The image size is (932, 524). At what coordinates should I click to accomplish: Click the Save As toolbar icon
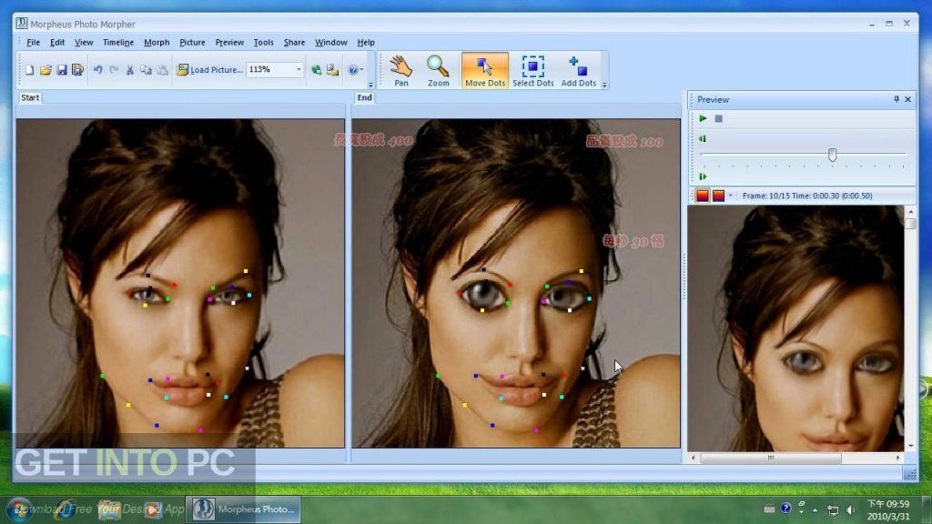click(x=77, y=69)
